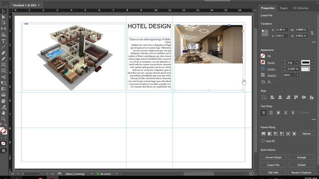
Task: Open the fx effects icon
Action: (x=269, y=82)
